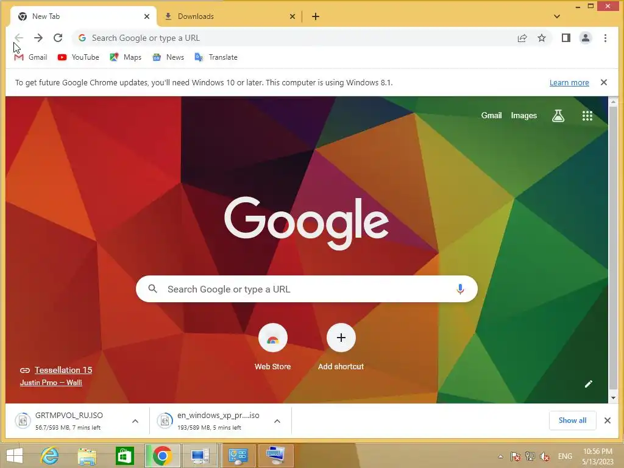Screen dimensions: 624x468
Task: Click the Chrome taskbar icon
Action: coord(162,456)
